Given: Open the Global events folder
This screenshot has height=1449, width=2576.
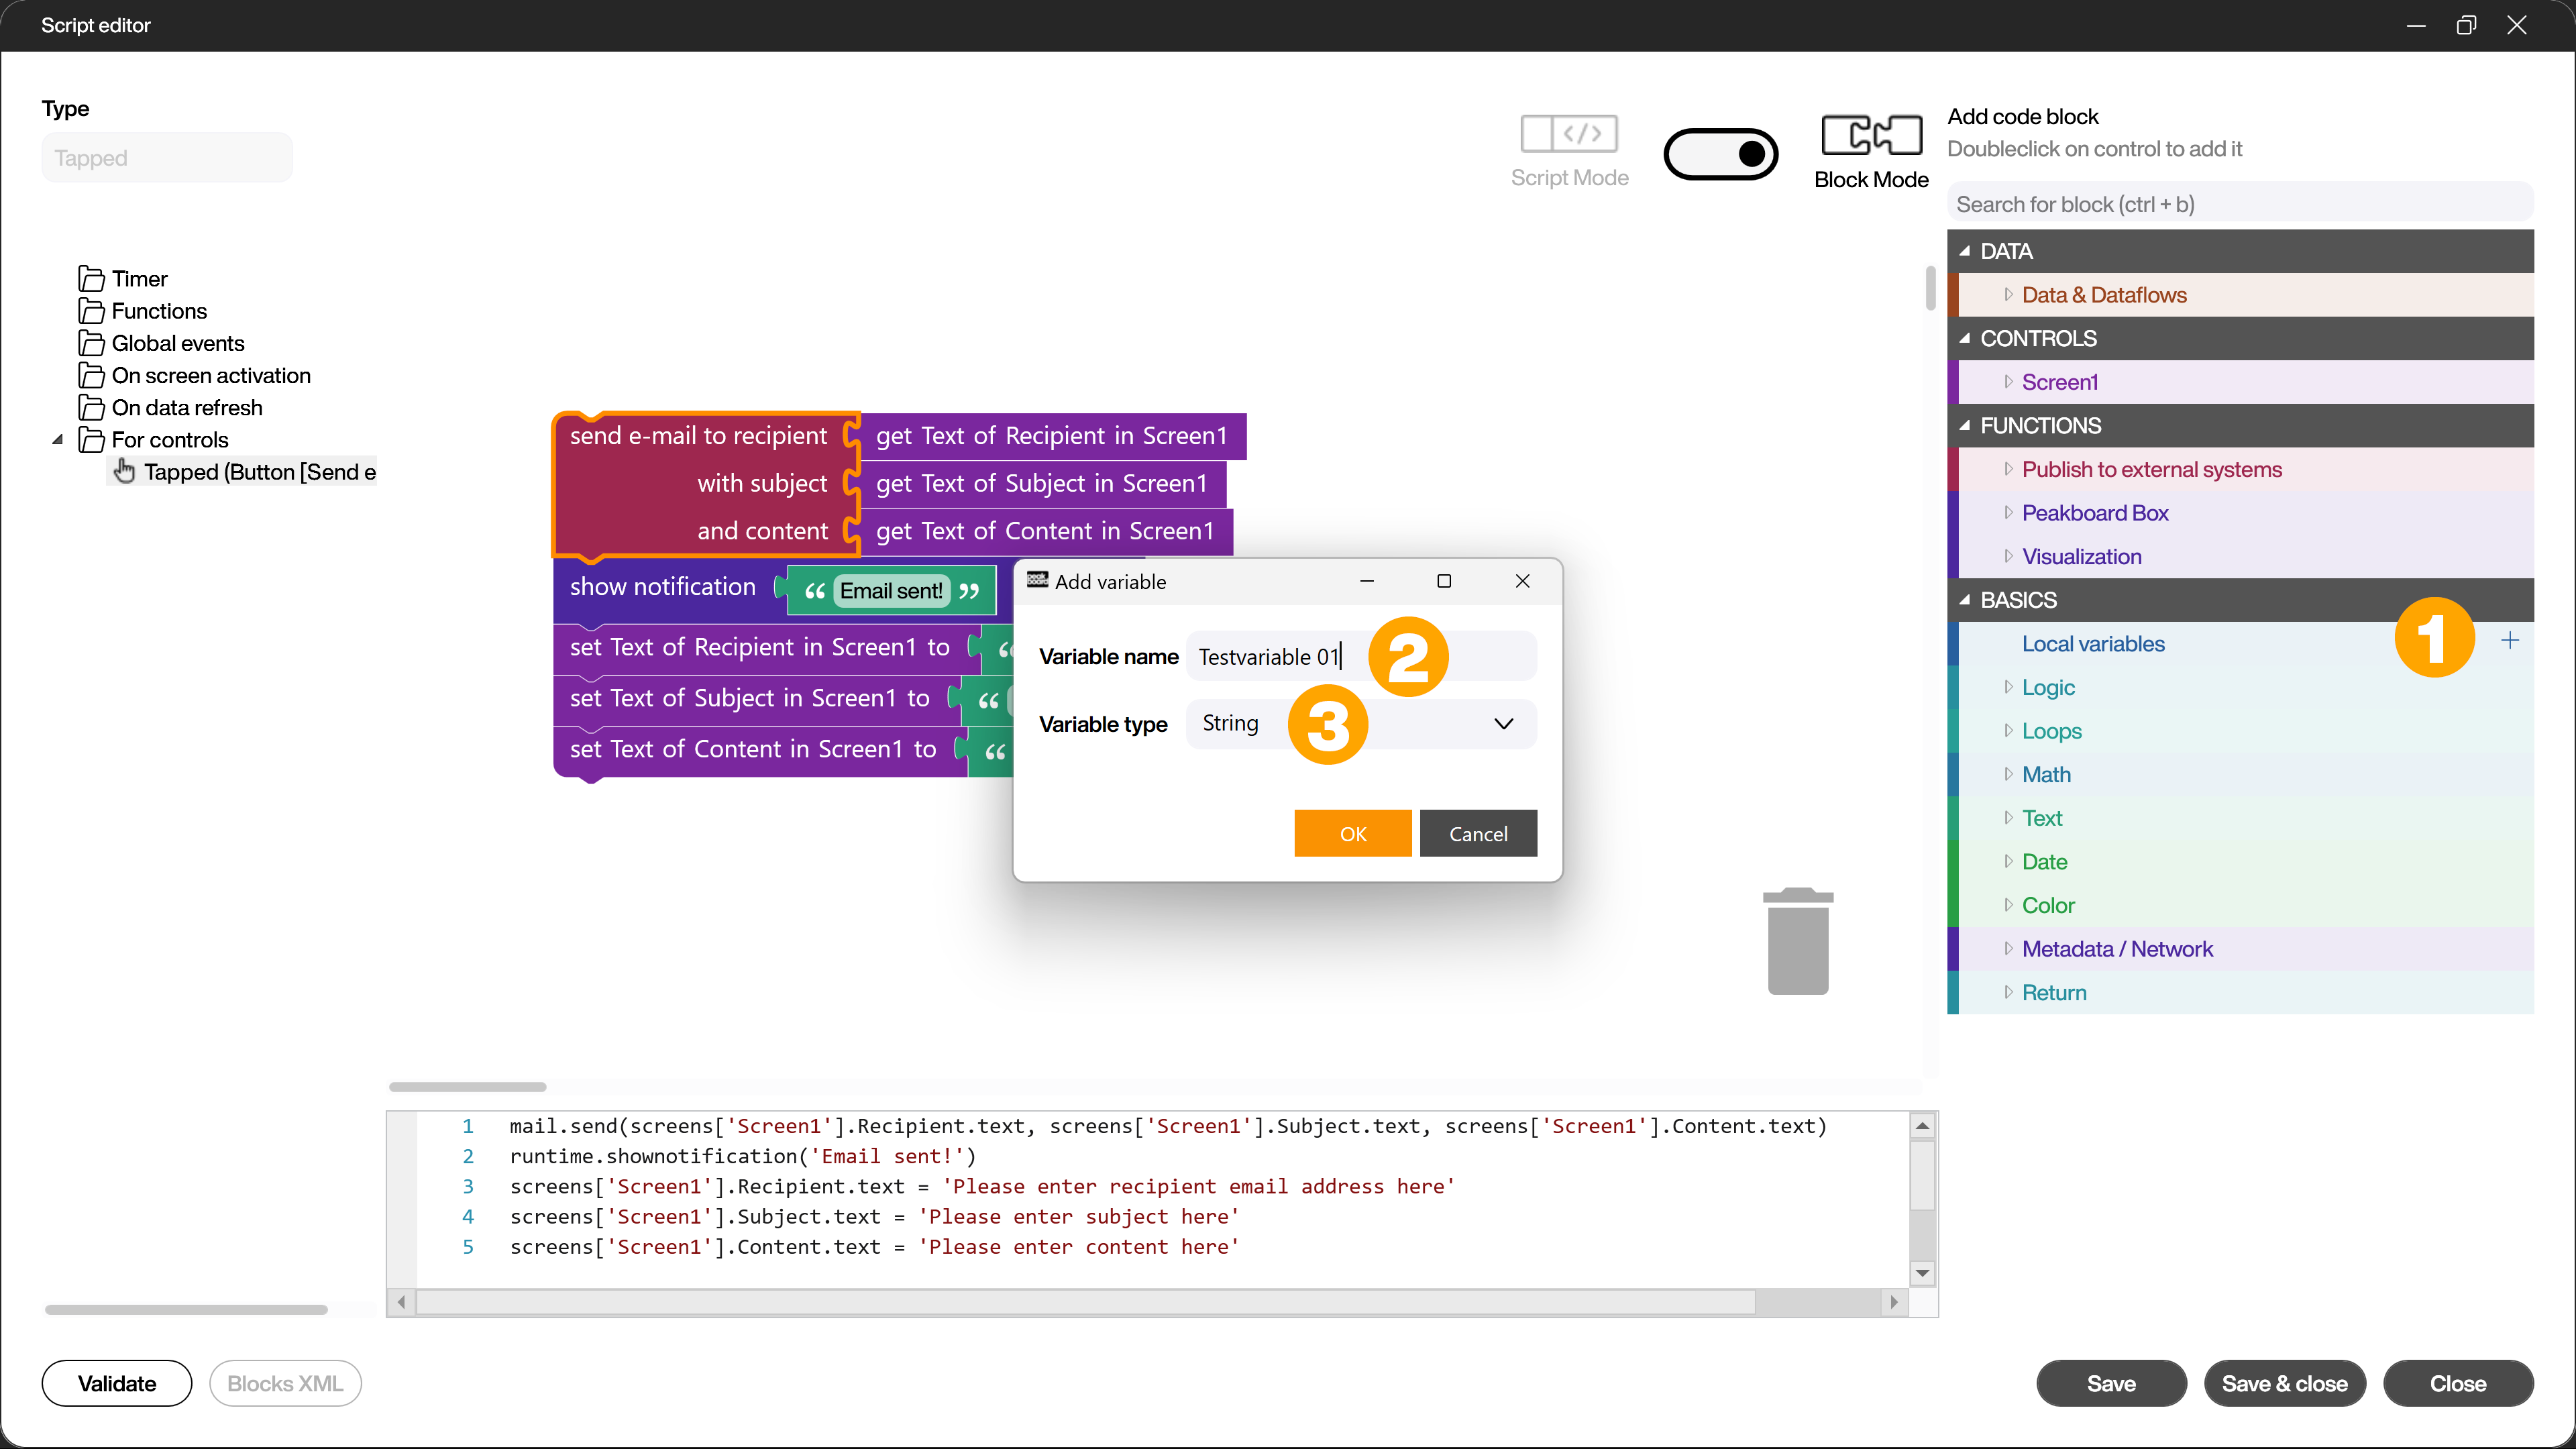Looking at the screenshot, I should (x=178, y=343).
